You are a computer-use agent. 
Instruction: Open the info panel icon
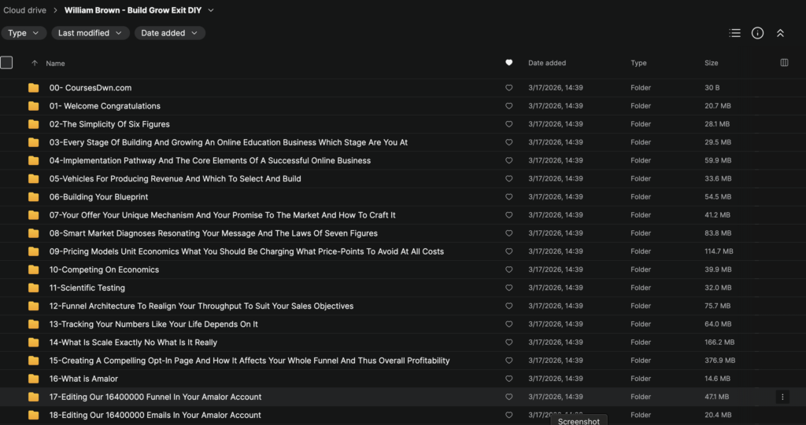coord(757,33)
